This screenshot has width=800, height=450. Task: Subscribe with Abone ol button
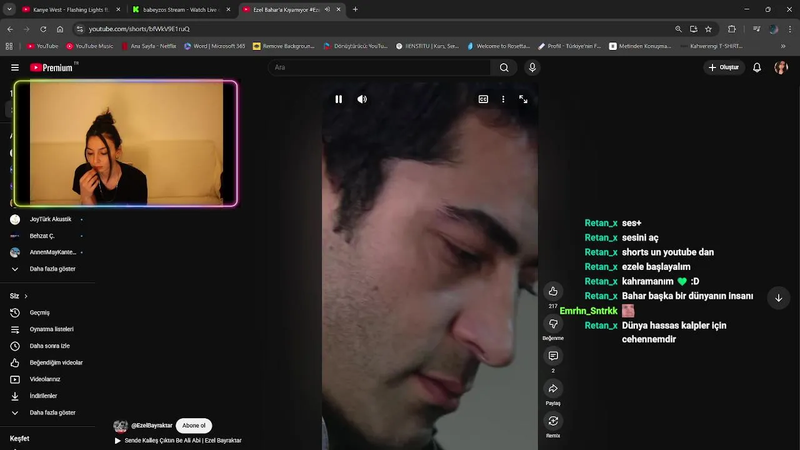point(194,426)
